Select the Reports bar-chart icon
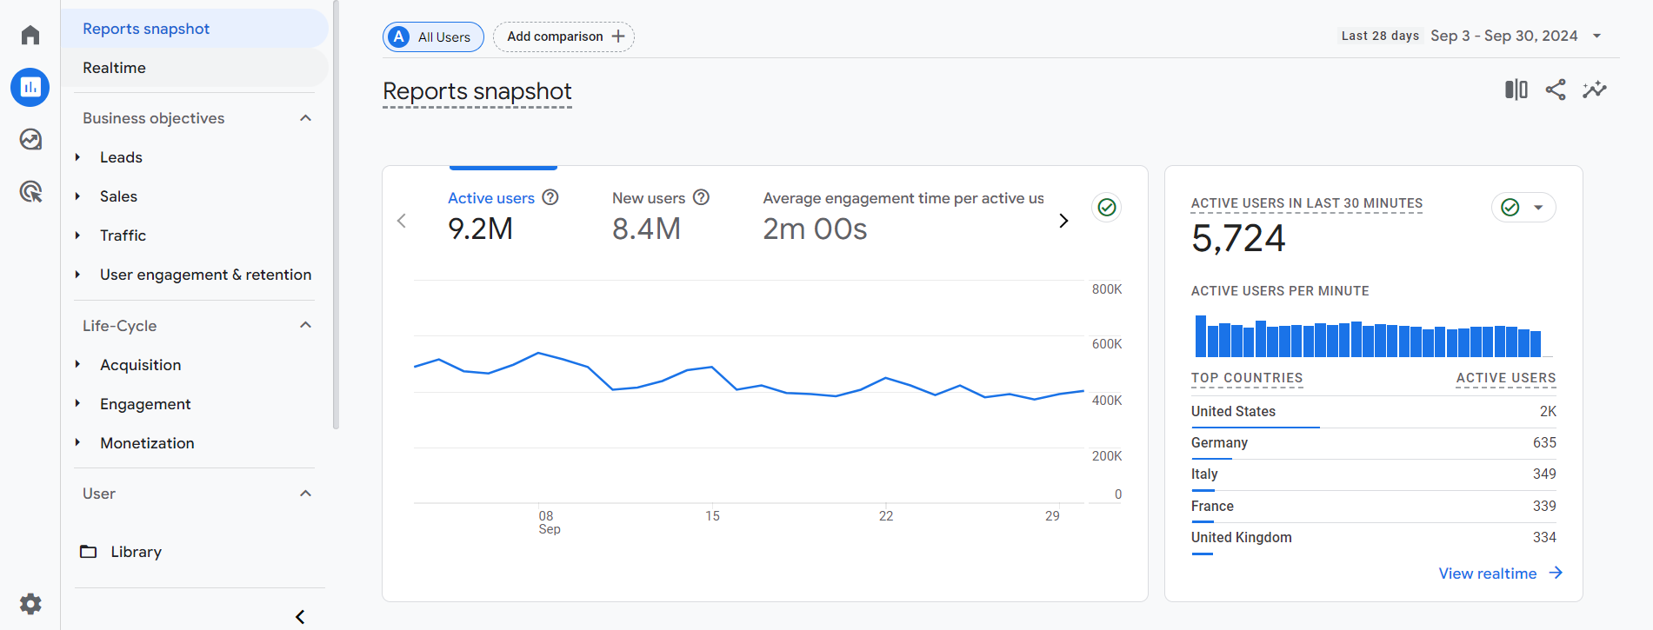Screen dimensions: 1653x630 coord(30,87)
